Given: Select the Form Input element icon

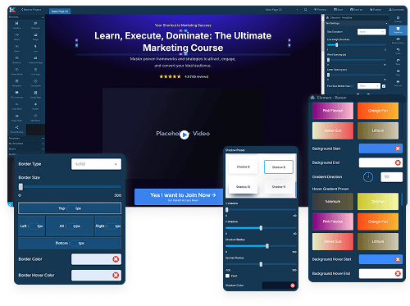Looking at the screenshot, I should [x=35, y=70].
